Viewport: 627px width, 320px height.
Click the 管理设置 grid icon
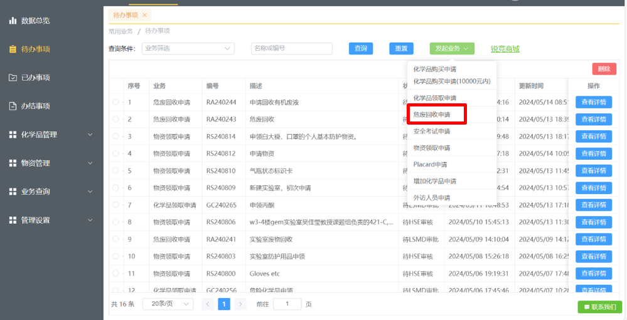click(13, 220)
